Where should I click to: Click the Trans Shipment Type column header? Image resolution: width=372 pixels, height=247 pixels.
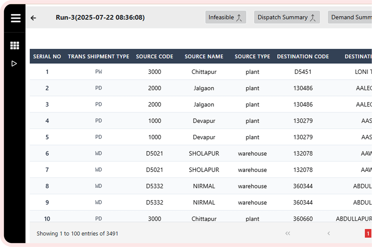[x=98, y=57]
